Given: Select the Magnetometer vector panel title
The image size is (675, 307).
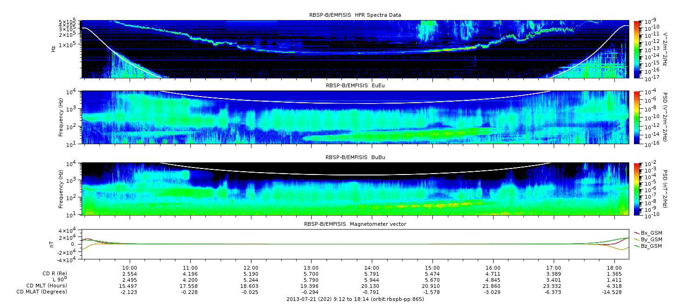Looking at the screenshot, I should (x=355, y=224).
